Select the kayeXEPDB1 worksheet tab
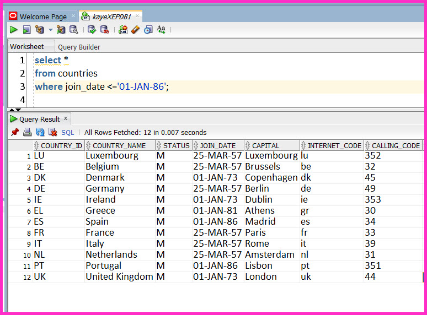This screenshot has height=315, width=427. tap(111, 17)
